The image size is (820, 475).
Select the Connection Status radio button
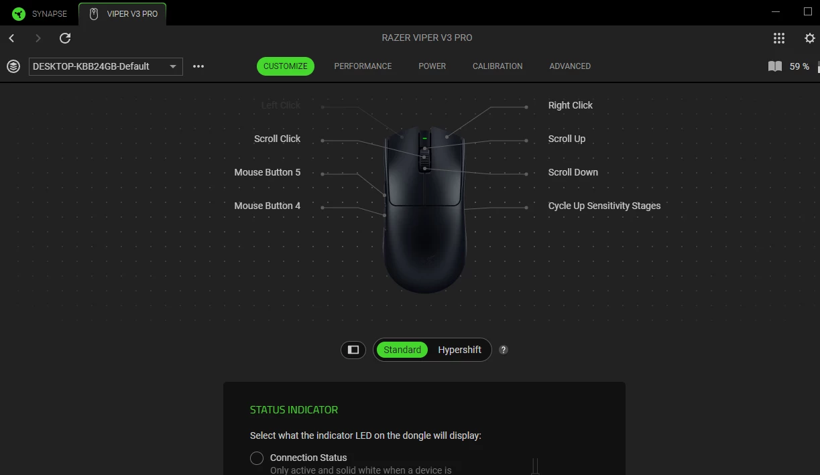click(x=257, y=458)
